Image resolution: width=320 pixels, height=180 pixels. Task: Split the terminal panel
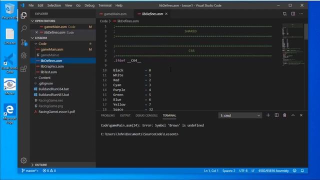276,115
